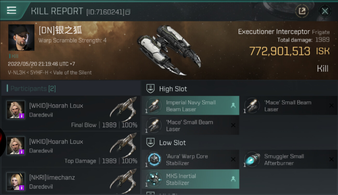The width and height of the screenshot is (338, 195).
Task: Share the kill report externally
Action: pos(302,11)
